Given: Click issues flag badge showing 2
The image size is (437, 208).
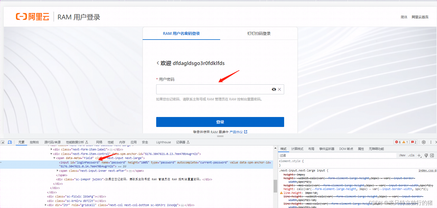Looking at the screenshot, I should coord(414,142).
